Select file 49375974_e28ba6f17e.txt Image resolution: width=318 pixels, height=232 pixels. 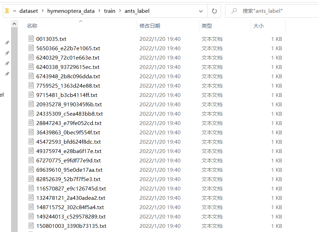click(x=69, y=151)
